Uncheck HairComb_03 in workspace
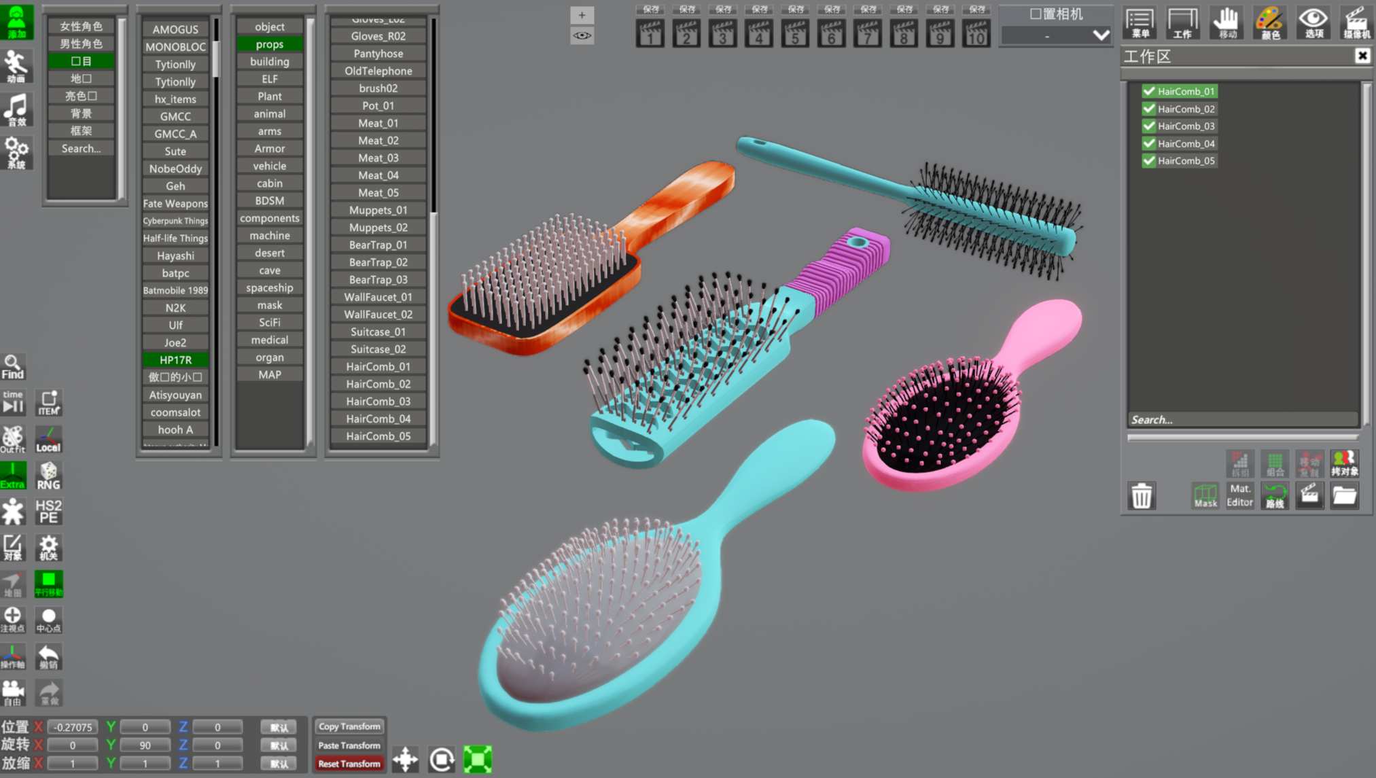Image resolution: width=1376 pixels, height=778 pixels. click(x=1149, y=126)
